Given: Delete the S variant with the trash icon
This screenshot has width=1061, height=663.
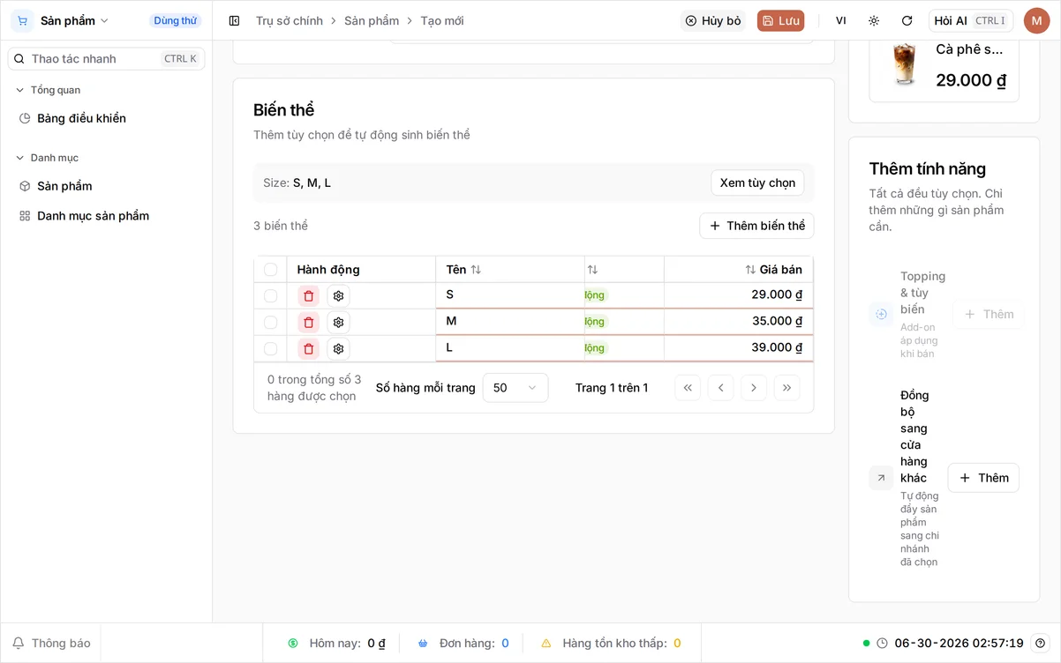Looking at the screenshot, I should click(x=308, y=296).
